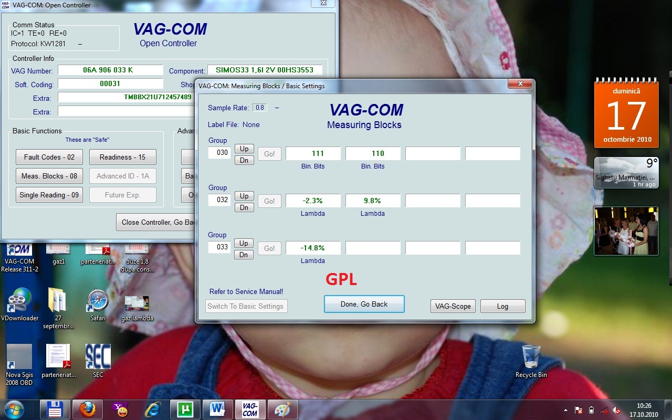Click the Component field SIMOS33
The width and height of the screenshot is (672, 420).
click(265, 70)
